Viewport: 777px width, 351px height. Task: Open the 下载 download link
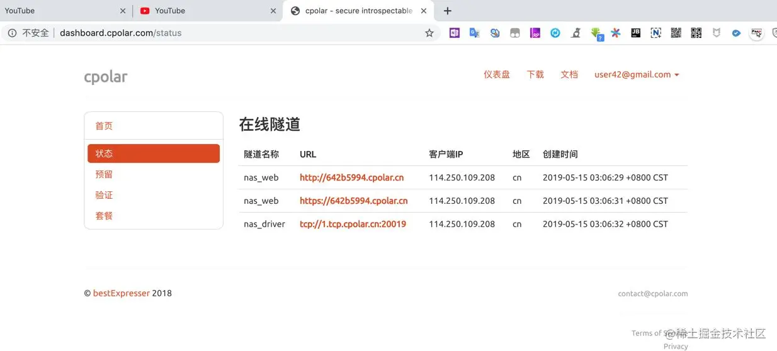pos(535,74)
